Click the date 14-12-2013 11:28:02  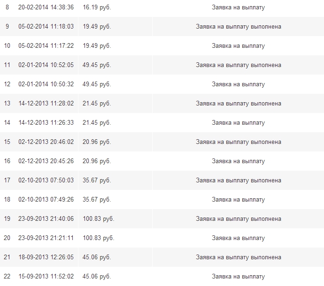tap(46, 104)
